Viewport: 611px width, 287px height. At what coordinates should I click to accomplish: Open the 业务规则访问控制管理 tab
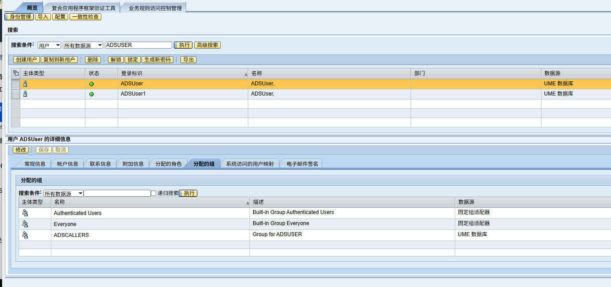(155, 8)
